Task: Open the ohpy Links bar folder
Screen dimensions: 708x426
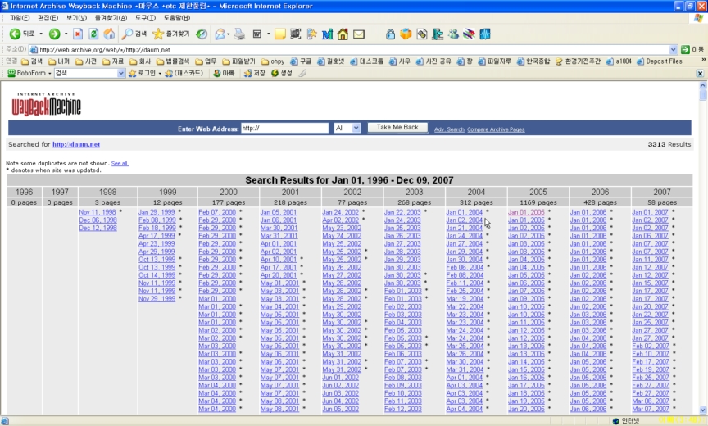Action: point(273,61)
